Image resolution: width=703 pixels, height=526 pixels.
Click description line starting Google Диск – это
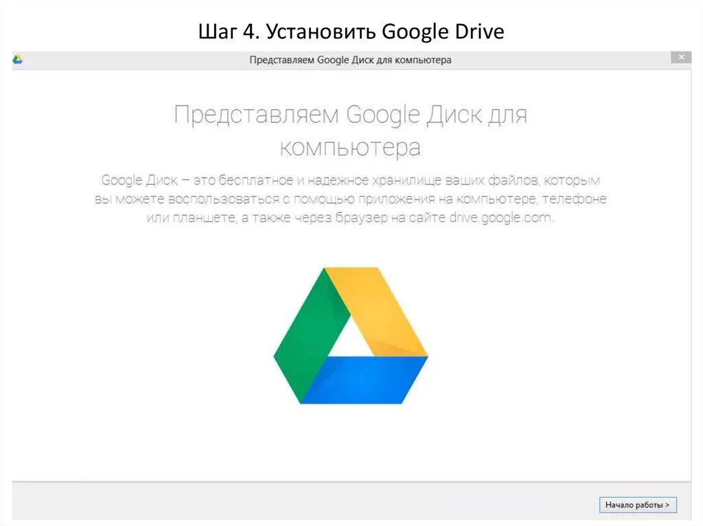(350, 180)
